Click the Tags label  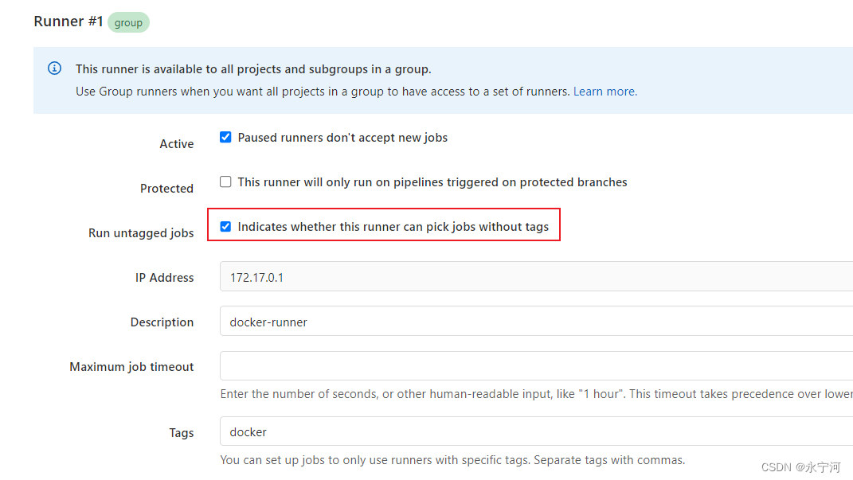click(181, 433)
